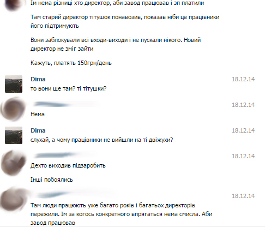Select the 18.12.14 timestamp beside "Дехто виходив підзаробить"

[x=243, y=156]
